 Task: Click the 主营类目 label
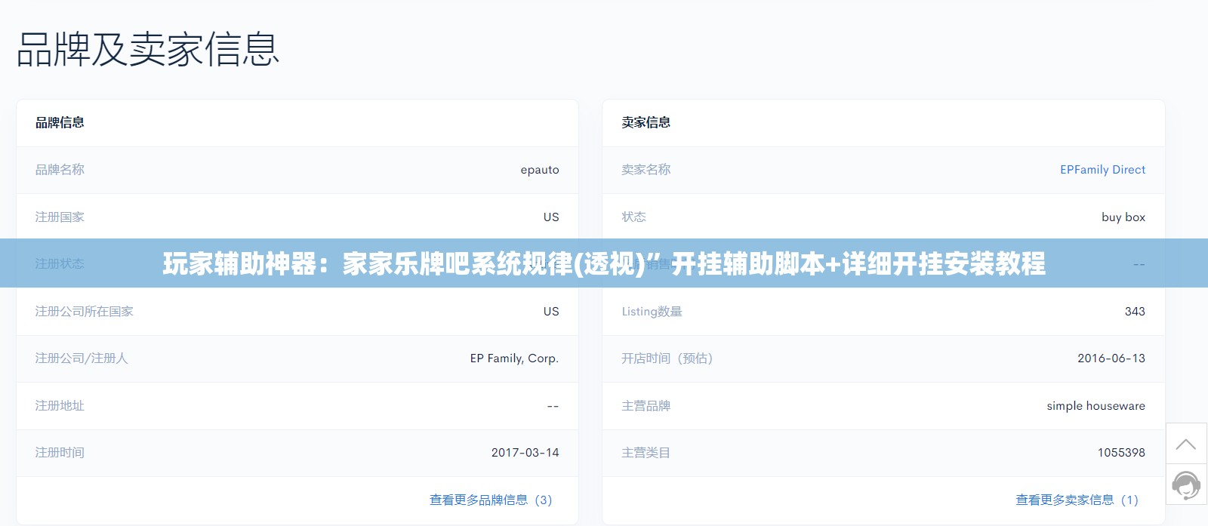pos(646,453)
